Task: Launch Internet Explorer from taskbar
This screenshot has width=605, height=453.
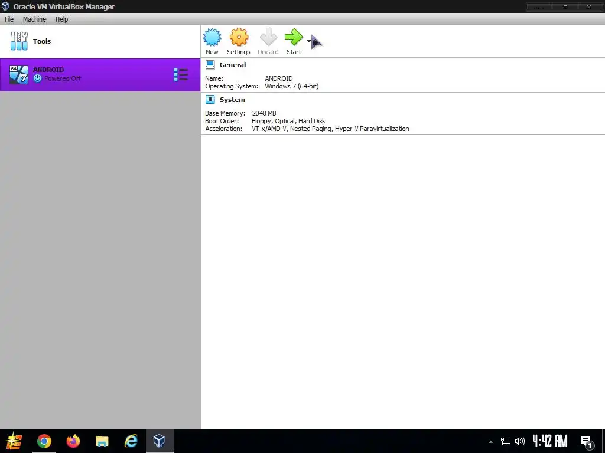Action: point(131,441)
